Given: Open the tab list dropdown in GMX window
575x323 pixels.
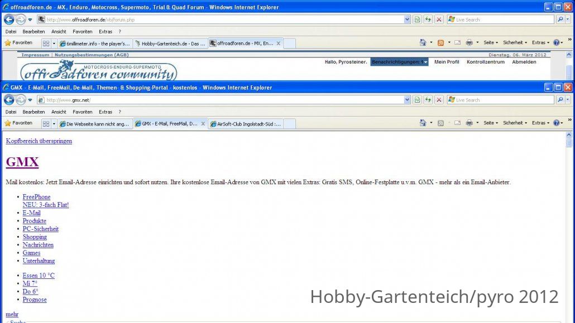Looking at the screenshot, I should coord(54,123).
